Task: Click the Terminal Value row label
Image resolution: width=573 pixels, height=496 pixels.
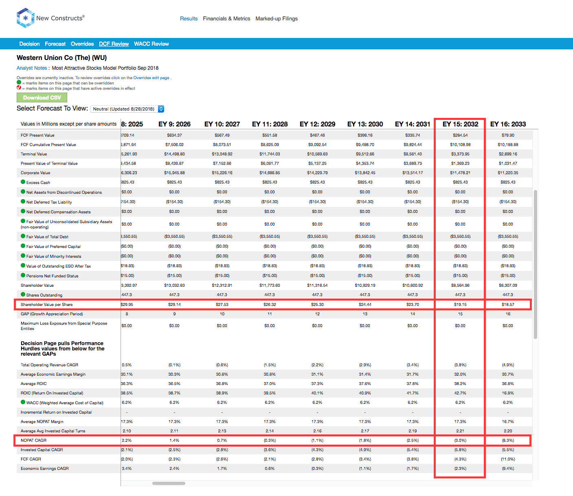Action: [34, 154]
